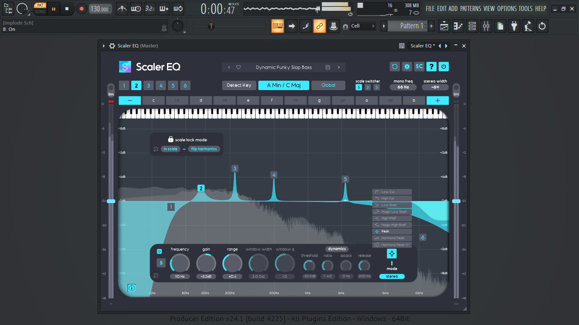The height and width of the screenshot is (325, 579).
Task: Click the Scaler EQ reset/undo icon
Action: pyautogui.click(x=395, y=66)
